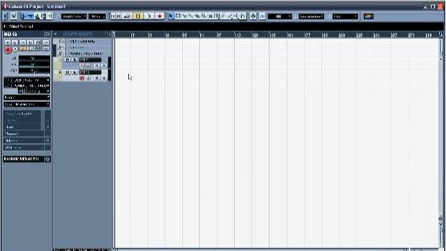The width and height of the screenshot is (446, 251).
Task: Click red record-enable on second MIDI track
Action: [x=82, y=78]
